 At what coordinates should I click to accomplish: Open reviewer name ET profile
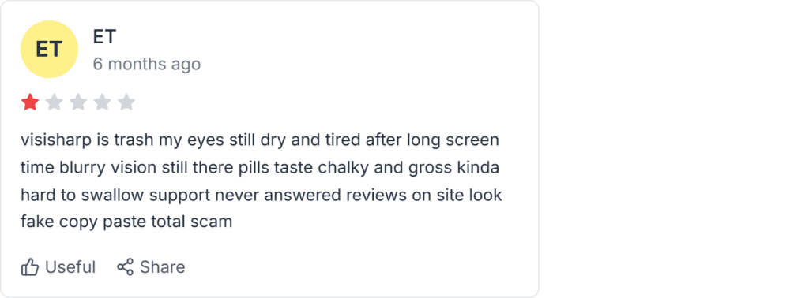pyautogui.click(x=105, y=36)
